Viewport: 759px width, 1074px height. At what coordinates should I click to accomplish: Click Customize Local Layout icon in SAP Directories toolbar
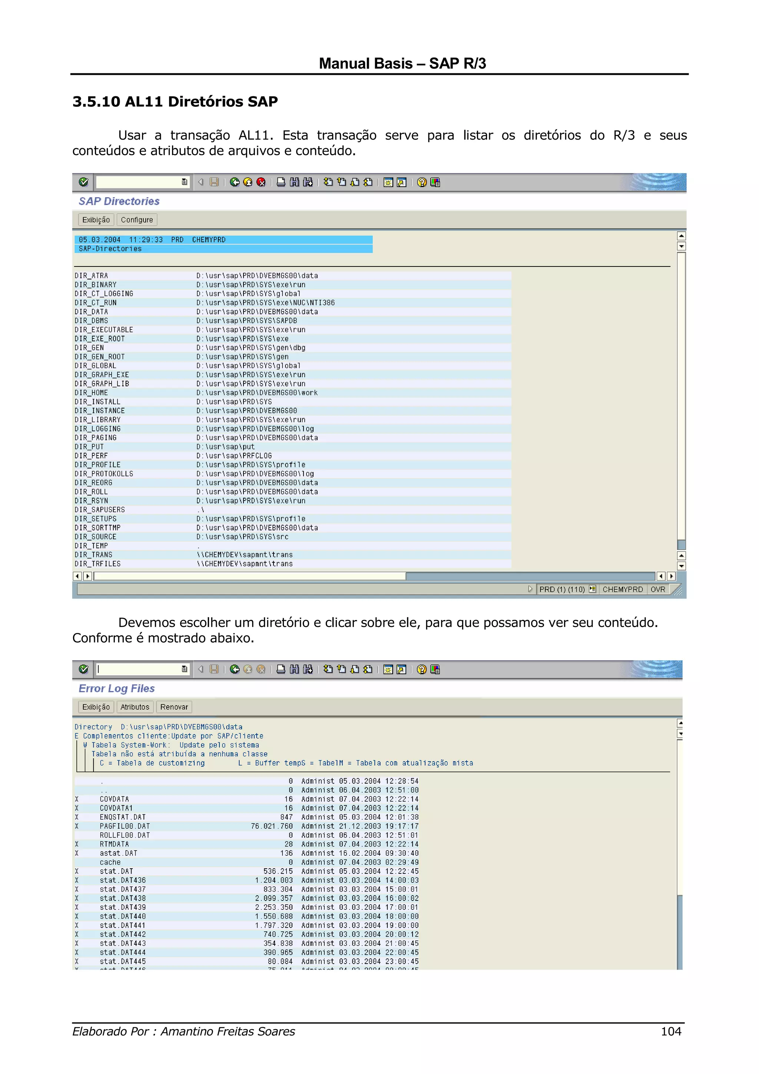[435, 182]
